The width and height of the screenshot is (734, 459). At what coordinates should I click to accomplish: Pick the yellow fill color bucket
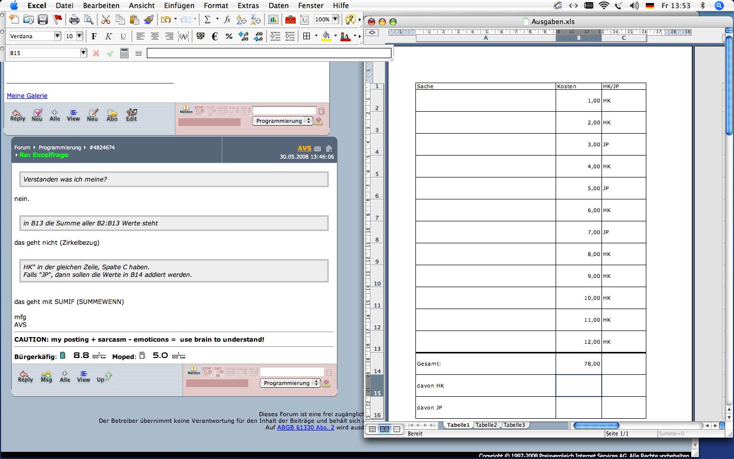coord(327,36)
